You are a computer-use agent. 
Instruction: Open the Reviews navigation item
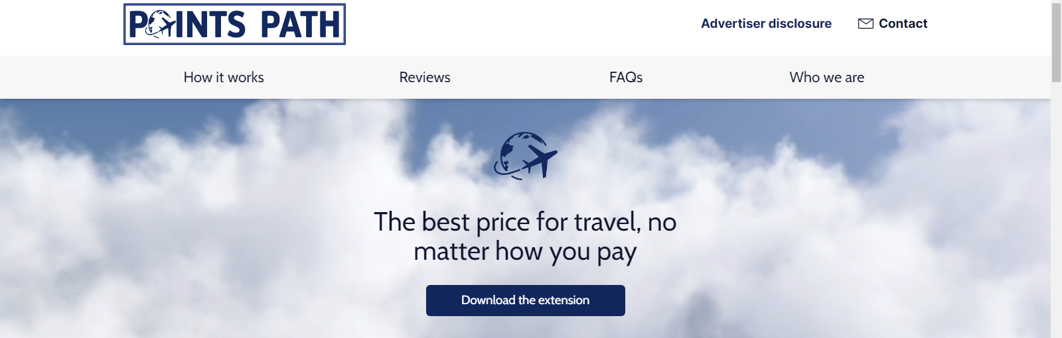pos(425,77)
